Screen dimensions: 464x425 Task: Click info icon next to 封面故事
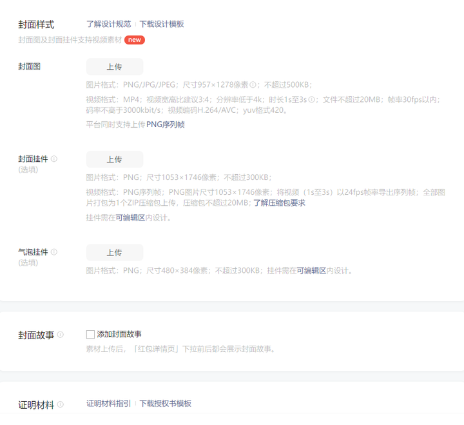[61, 335]
